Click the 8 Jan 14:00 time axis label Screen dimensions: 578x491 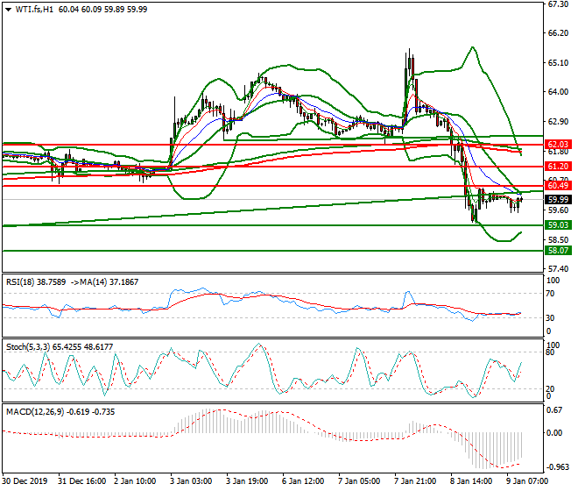pyautogui.click(x=471, y=481)
